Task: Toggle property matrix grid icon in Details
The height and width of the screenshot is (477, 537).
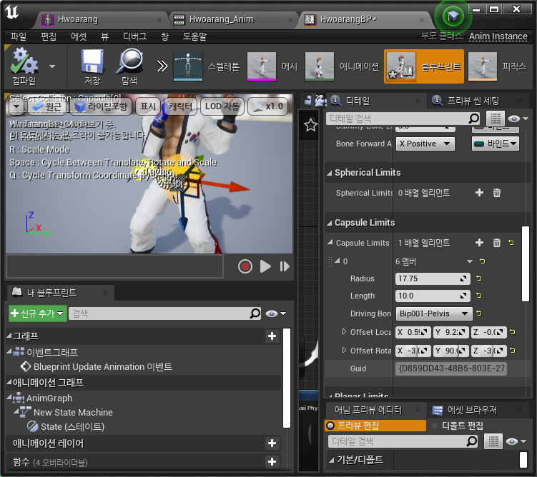Action: [x=496, y=119]
